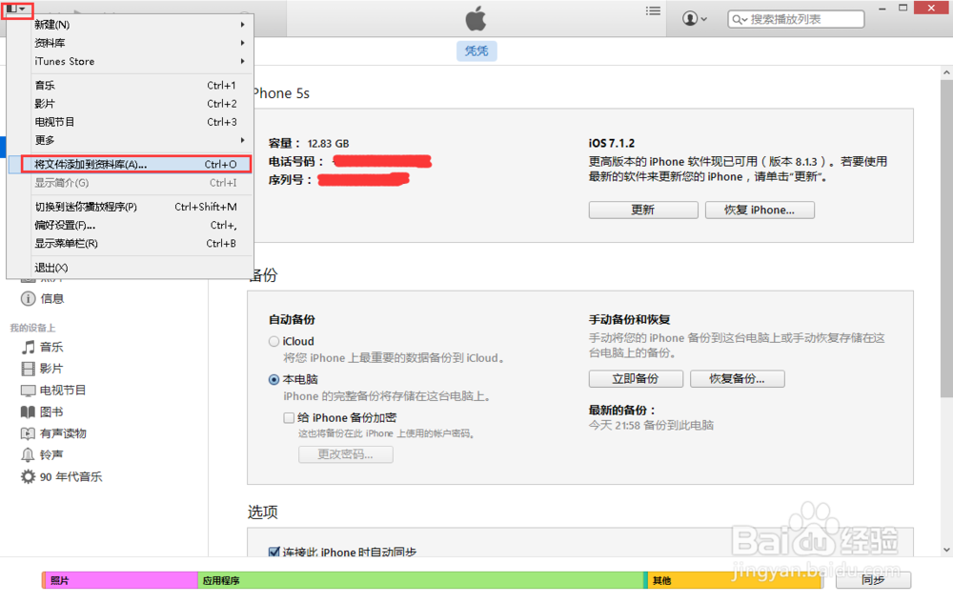Select the 凭凭 device tab
Image resolution: width=953 pixels, height=603 pixels.
pyautogui.click(x=476, y=51)
